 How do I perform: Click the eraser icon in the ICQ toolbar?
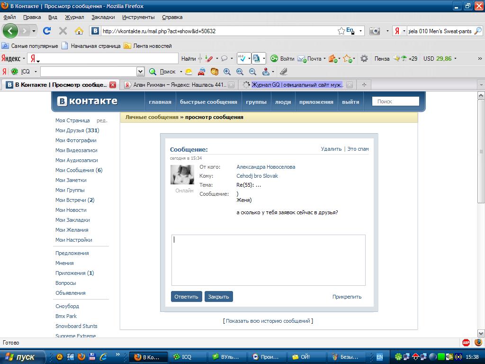[284, 72]
